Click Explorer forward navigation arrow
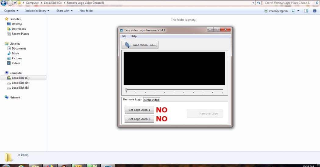 (x=10, y=3)
